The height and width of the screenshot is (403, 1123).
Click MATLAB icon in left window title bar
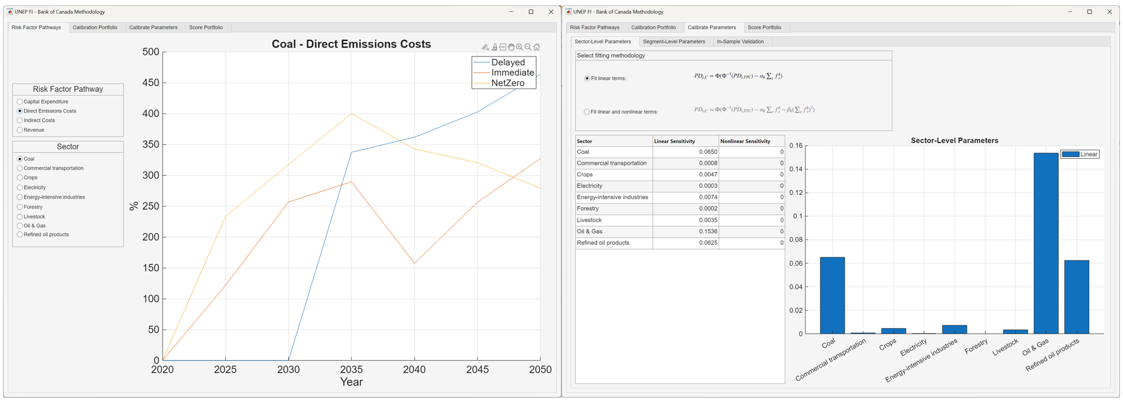10,12
